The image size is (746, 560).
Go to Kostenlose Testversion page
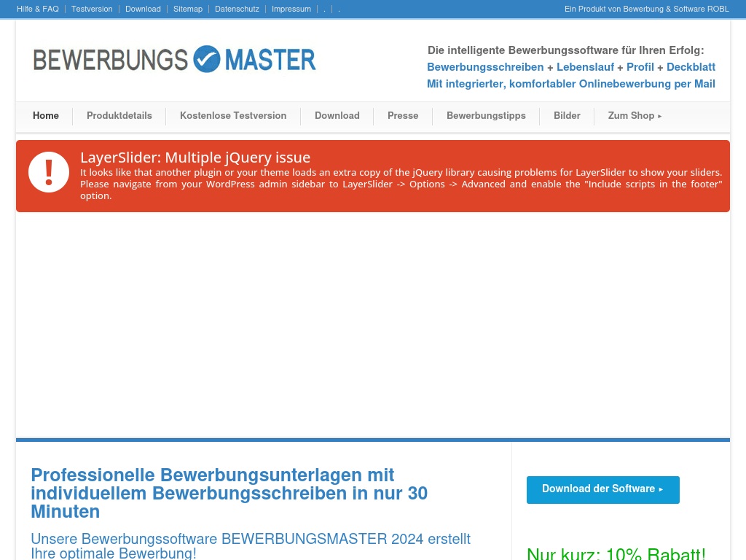coord(233,116)
